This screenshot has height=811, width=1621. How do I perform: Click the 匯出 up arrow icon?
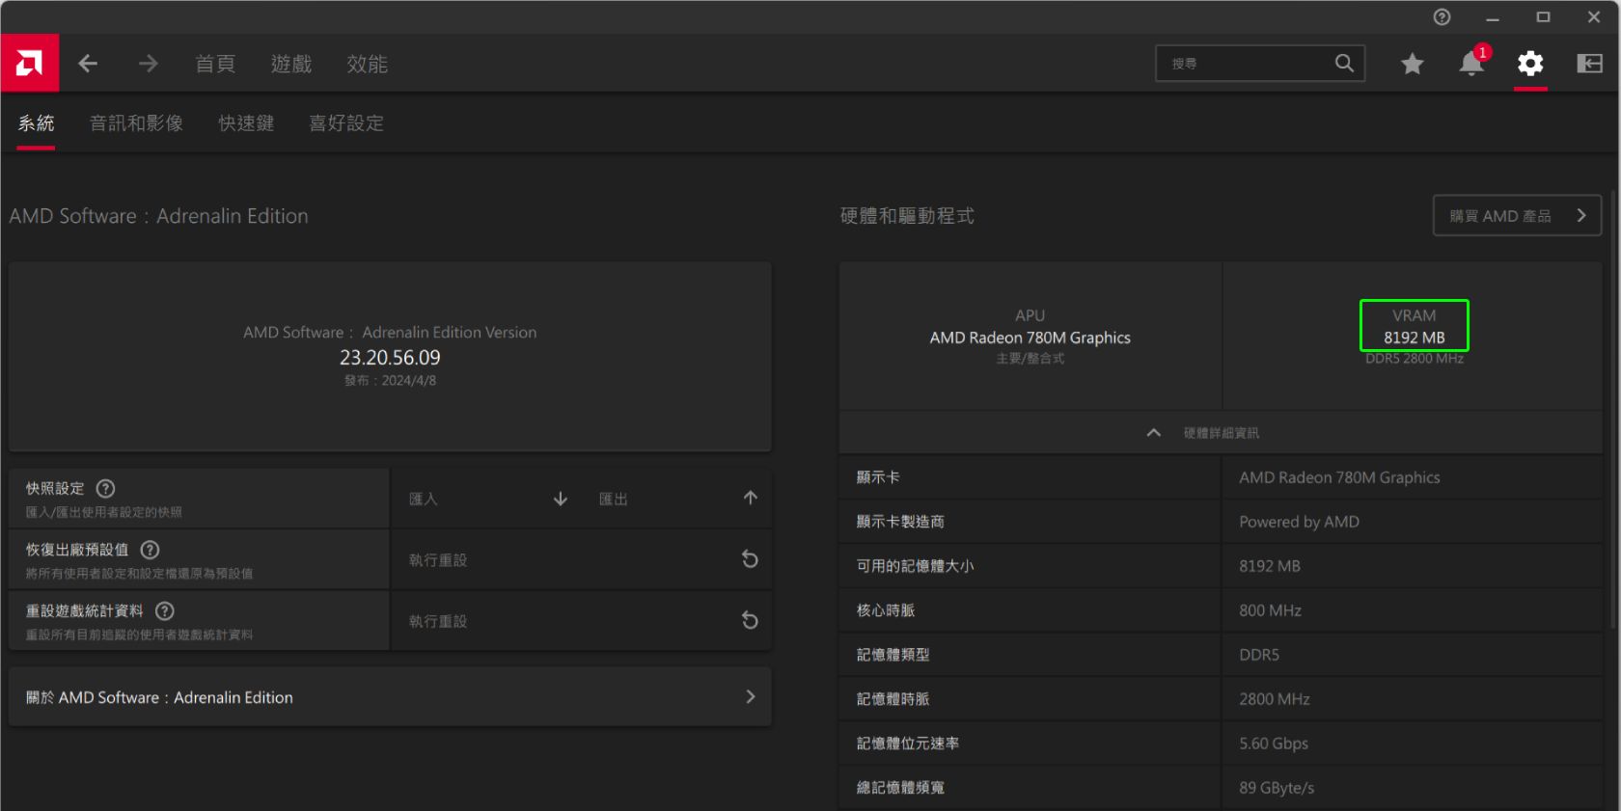pyautogui.click(x=750, y=498)
